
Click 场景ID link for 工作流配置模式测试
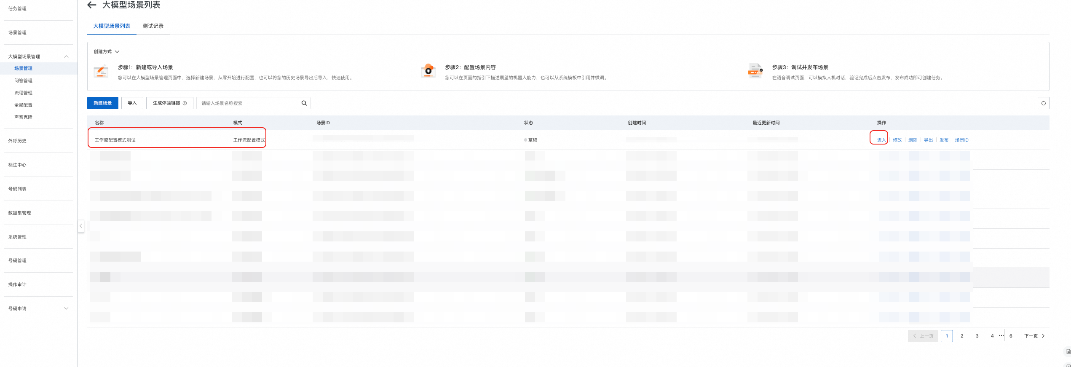962,140
